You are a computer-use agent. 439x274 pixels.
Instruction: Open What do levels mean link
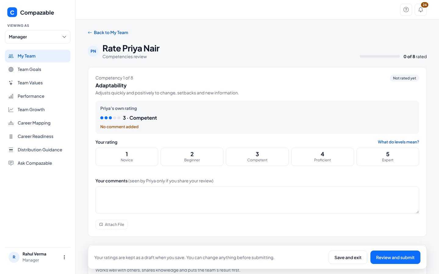pyautogui.click(x=398, y=142)
